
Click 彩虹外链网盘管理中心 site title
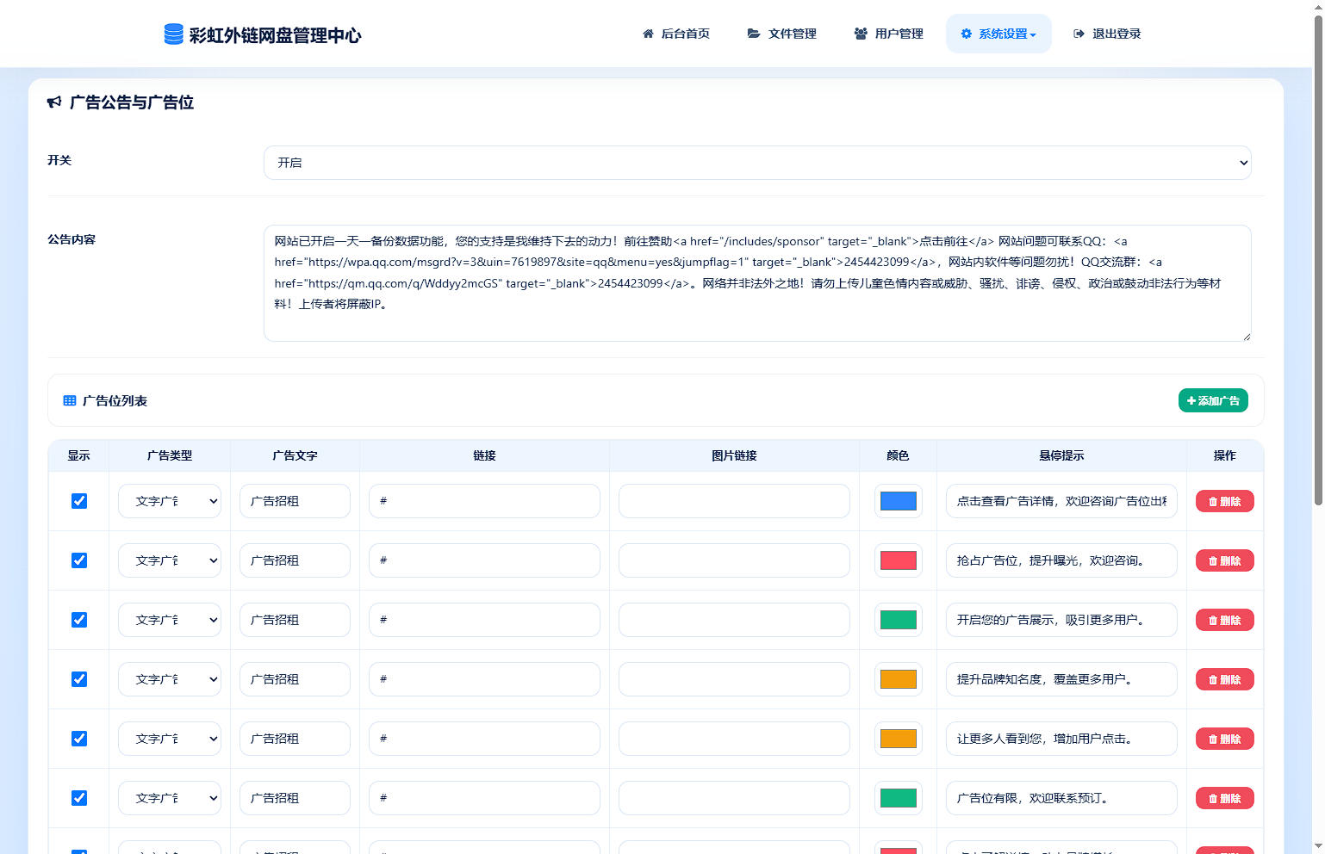point(275,35)
